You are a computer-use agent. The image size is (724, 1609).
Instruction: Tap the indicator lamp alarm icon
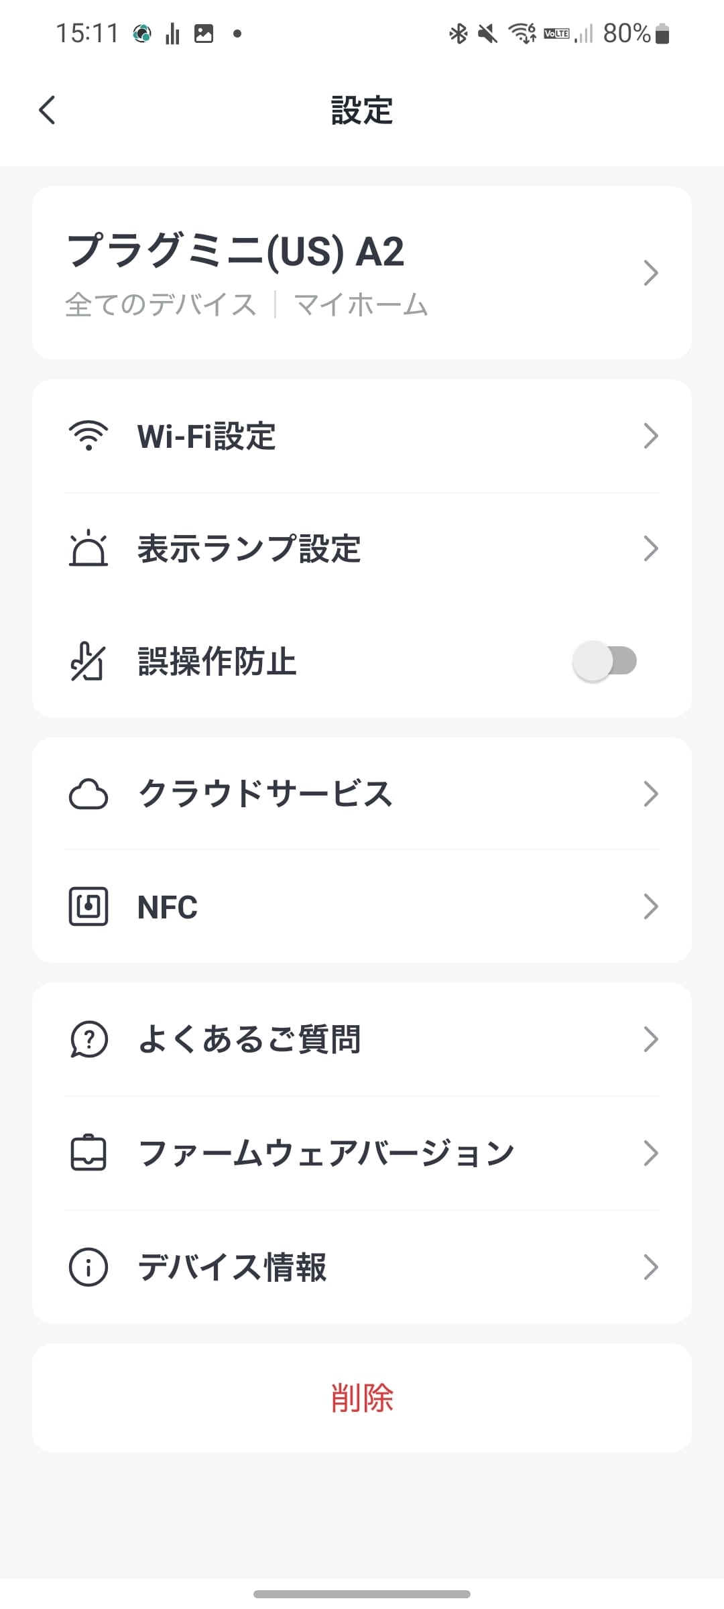pos(88,548)
